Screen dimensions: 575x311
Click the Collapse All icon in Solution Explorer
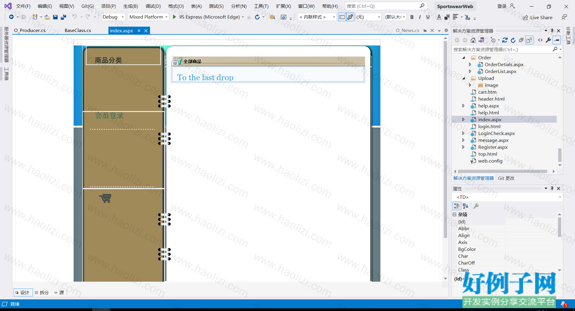pos(521,40)
